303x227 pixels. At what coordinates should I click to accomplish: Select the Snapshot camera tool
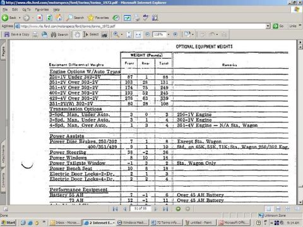[x=104, y=35]
